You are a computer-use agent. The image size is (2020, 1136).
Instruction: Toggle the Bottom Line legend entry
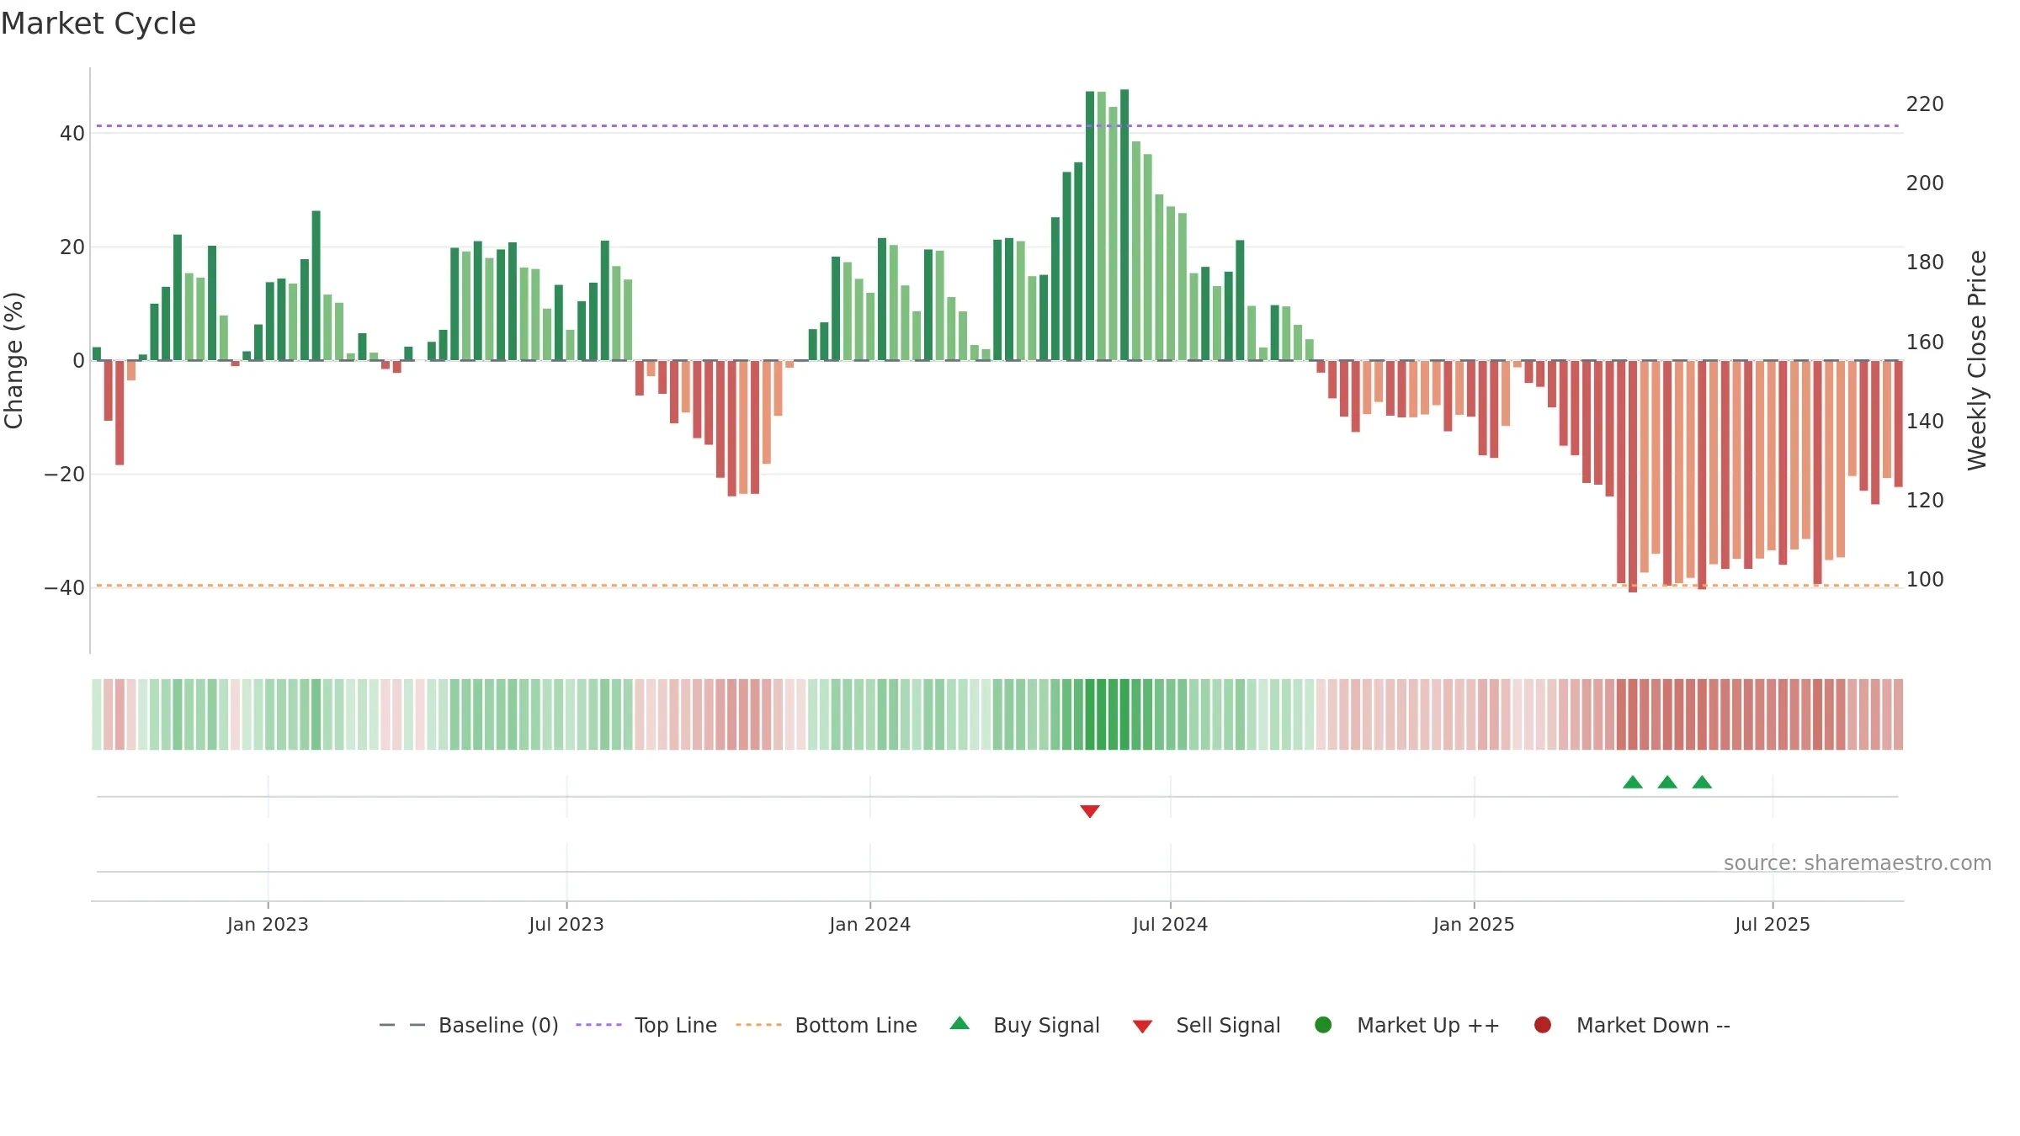827,1025
